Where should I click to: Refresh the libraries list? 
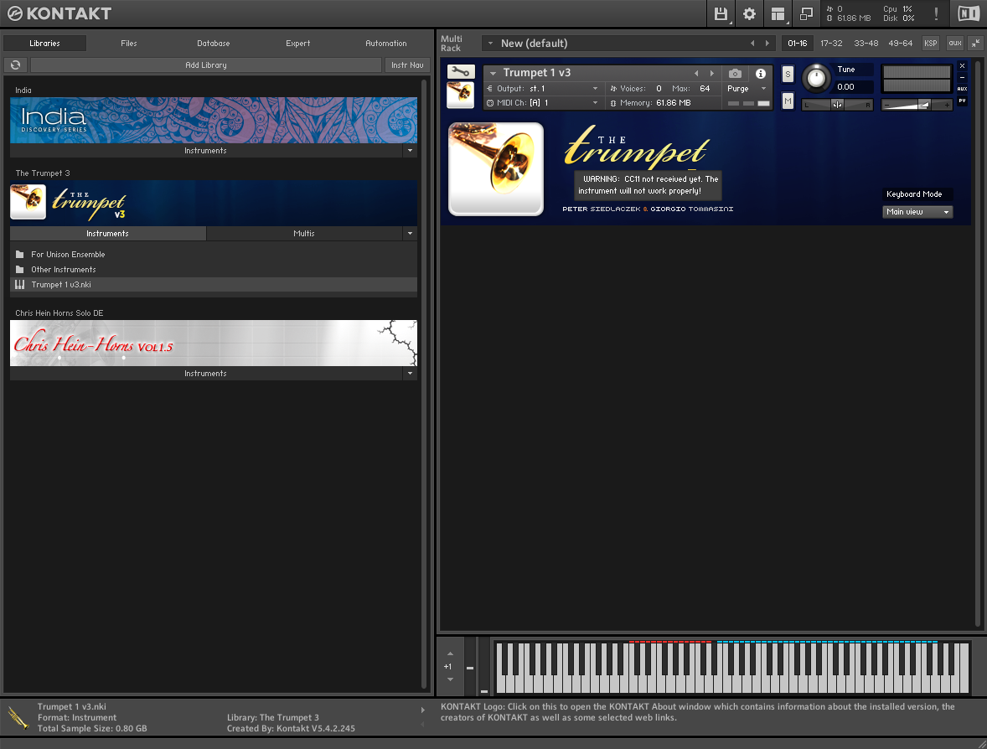point(16,65)
